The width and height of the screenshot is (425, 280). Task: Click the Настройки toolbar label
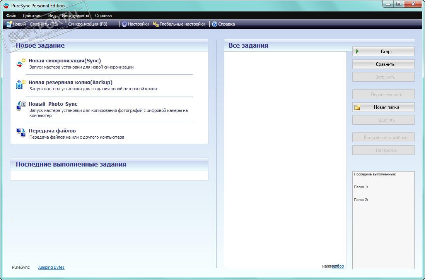coord(138,24)
